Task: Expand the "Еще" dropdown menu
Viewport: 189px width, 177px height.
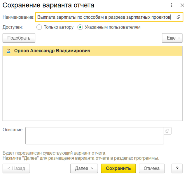Action: click(x=172, y=38)
